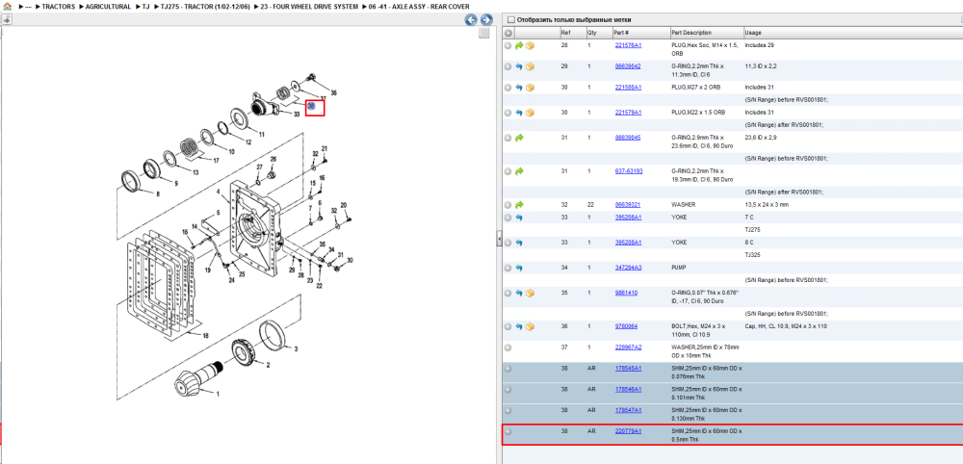Screen dimensions: 963x464
Task: Click box icon for part 9861410
Action: [x=530, y=294]
